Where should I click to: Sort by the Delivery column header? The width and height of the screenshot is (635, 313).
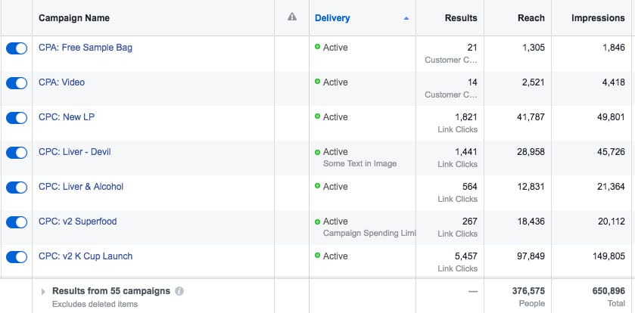(x=332, y=18)
